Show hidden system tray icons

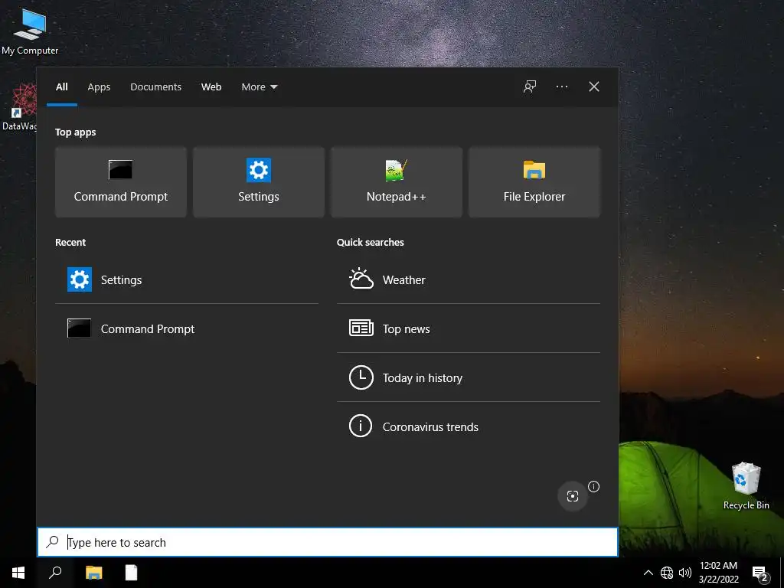(648, 573)
